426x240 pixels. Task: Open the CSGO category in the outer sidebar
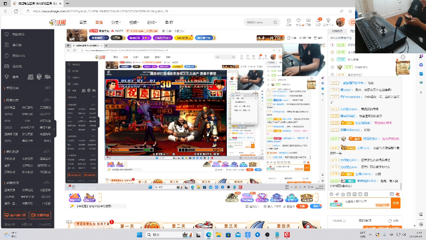pyautogui.click(x=8, y=127)
